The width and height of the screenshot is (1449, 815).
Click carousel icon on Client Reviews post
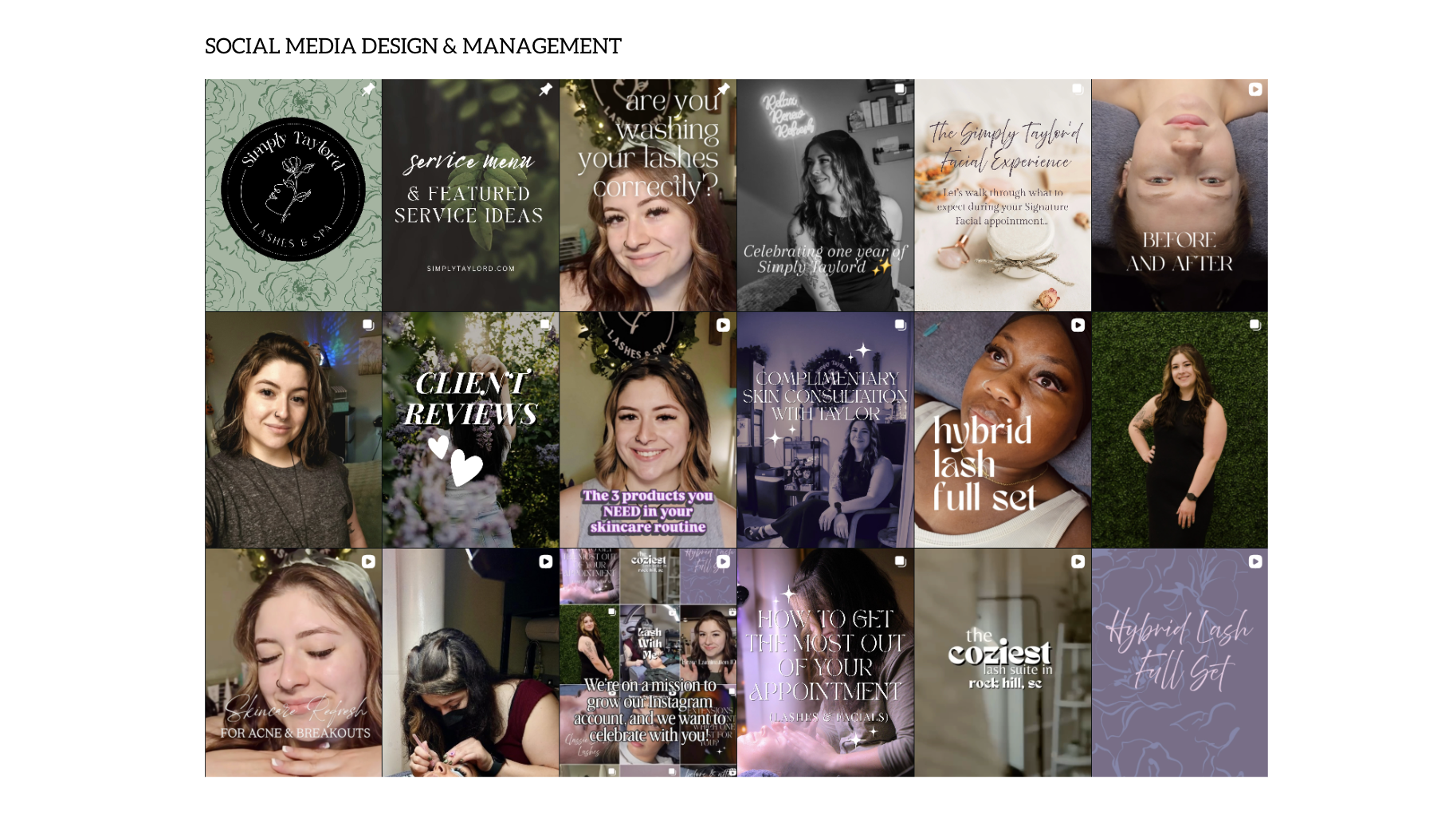tap(545, 325)
